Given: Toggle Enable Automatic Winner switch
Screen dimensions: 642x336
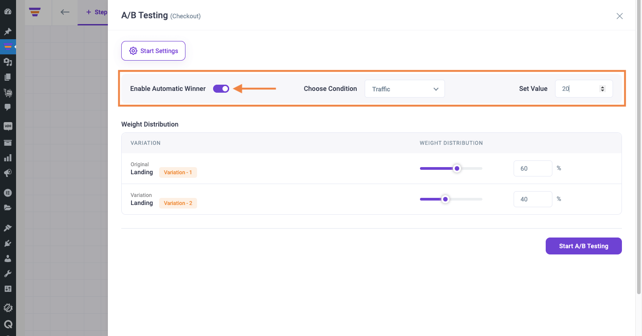Looking at the screenshot, I should click(x=221, y=89).
